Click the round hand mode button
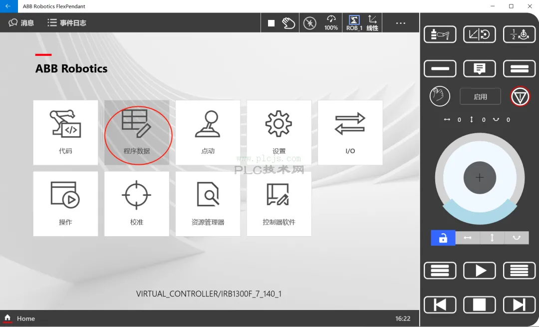This screenshot has width=539, height=327. [440, 96]
